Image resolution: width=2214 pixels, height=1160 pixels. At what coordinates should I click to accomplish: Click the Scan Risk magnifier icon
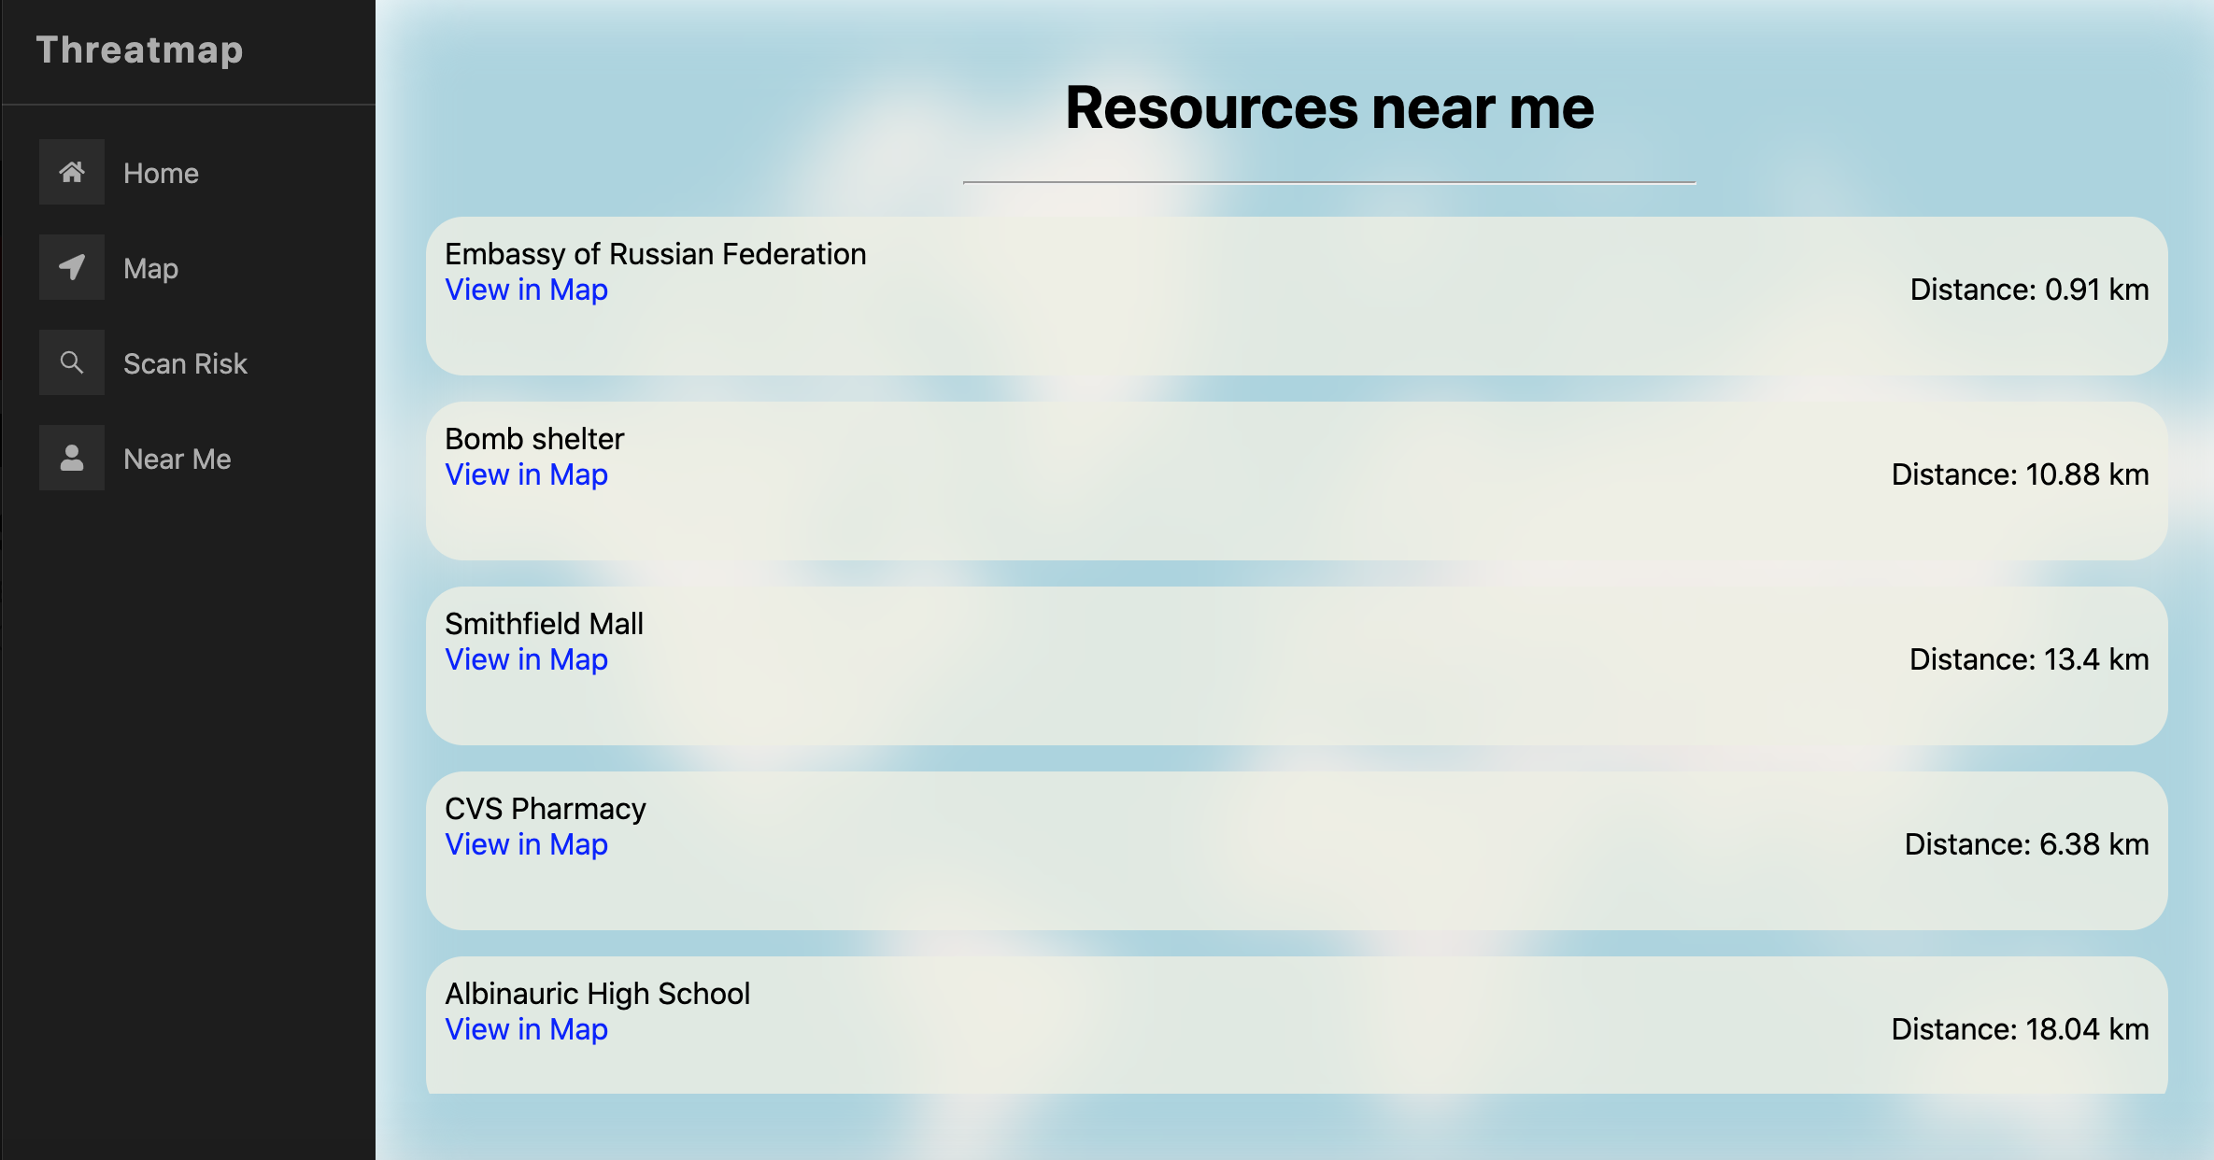coord(72,362)
